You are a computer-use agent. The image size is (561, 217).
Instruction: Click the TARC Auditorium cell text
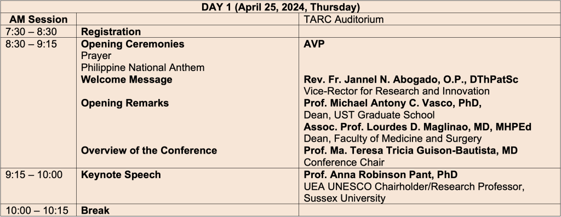(x=344, y=19)
